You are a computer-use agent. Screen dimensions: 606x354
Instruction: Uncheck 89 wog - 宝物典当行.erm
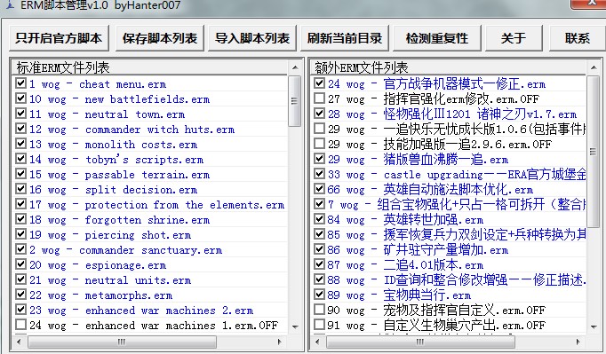point(319,294)
